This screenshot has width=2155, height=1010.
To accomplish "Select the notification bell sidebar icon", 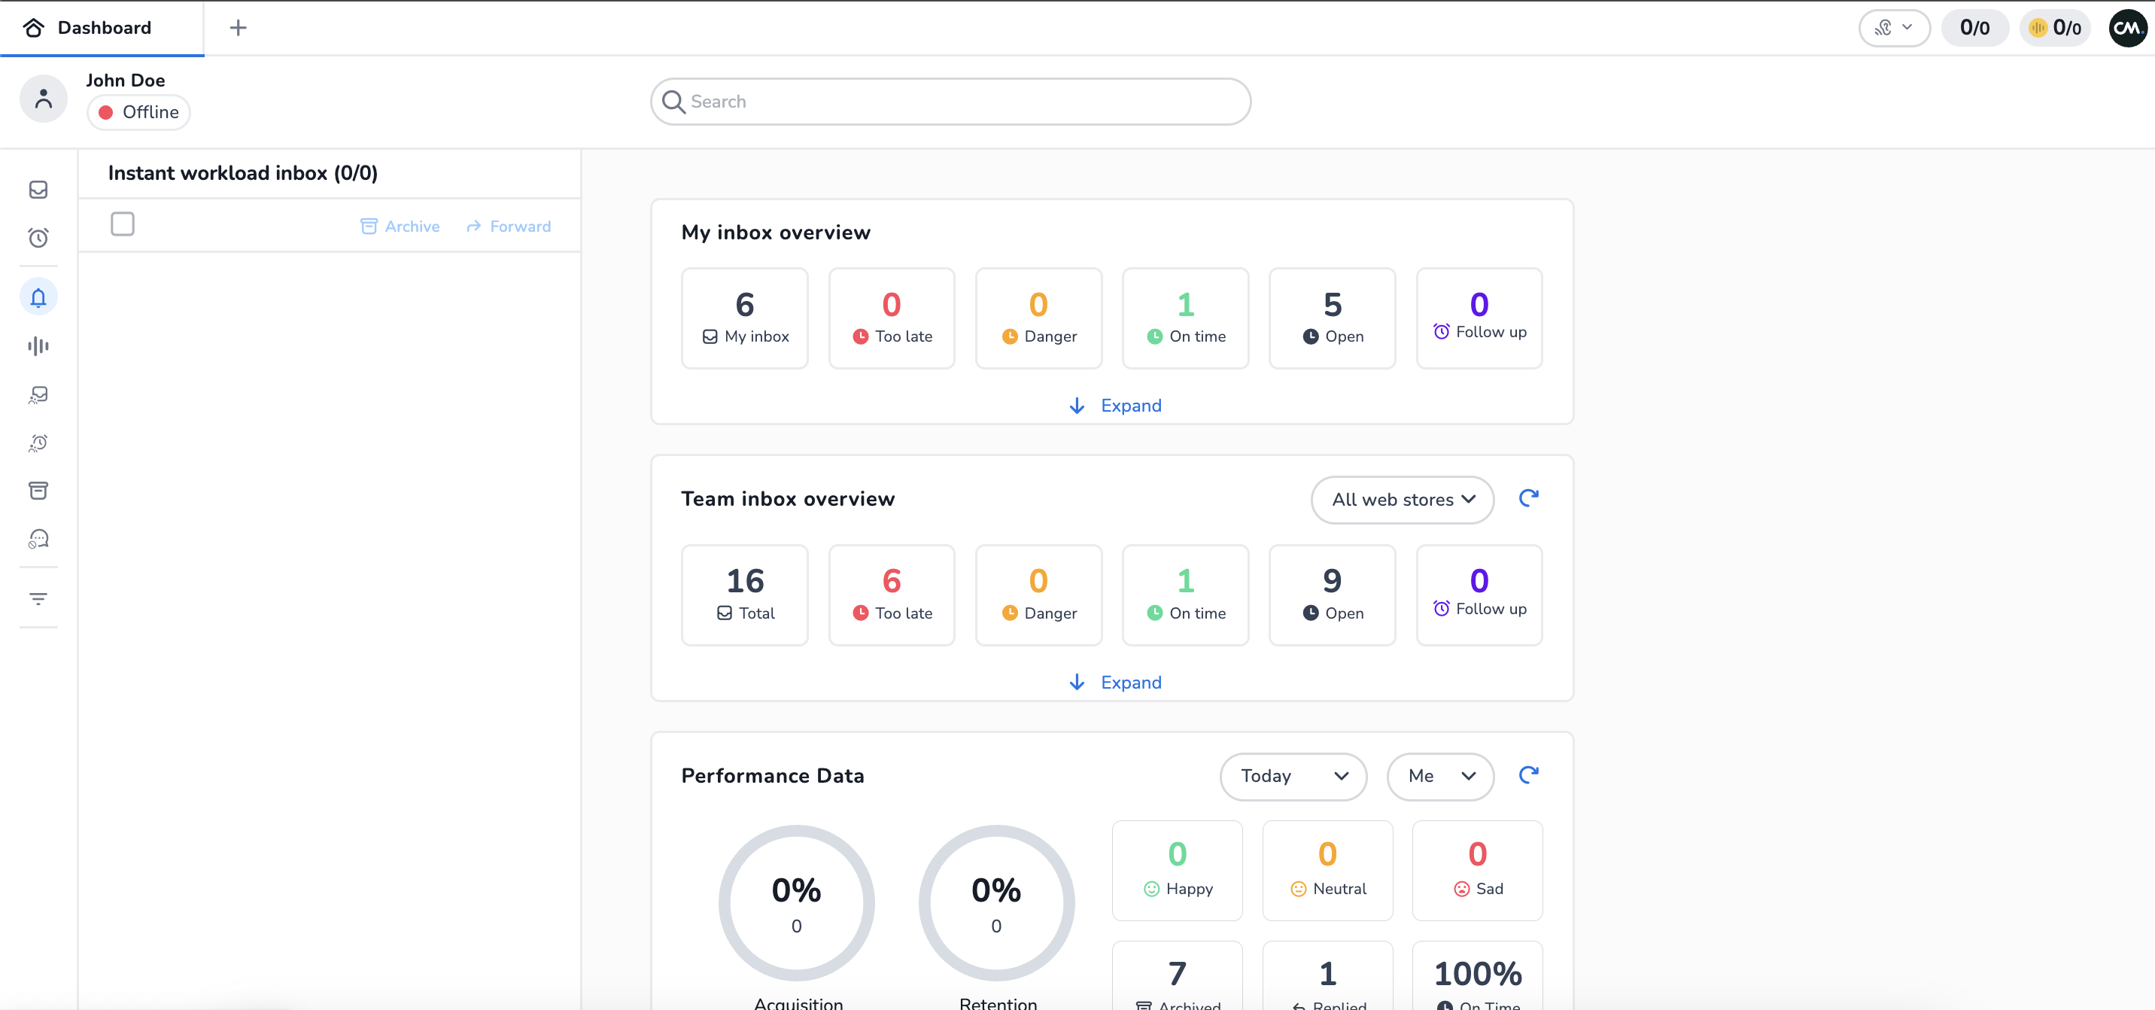I will click(x=38, y=297).
